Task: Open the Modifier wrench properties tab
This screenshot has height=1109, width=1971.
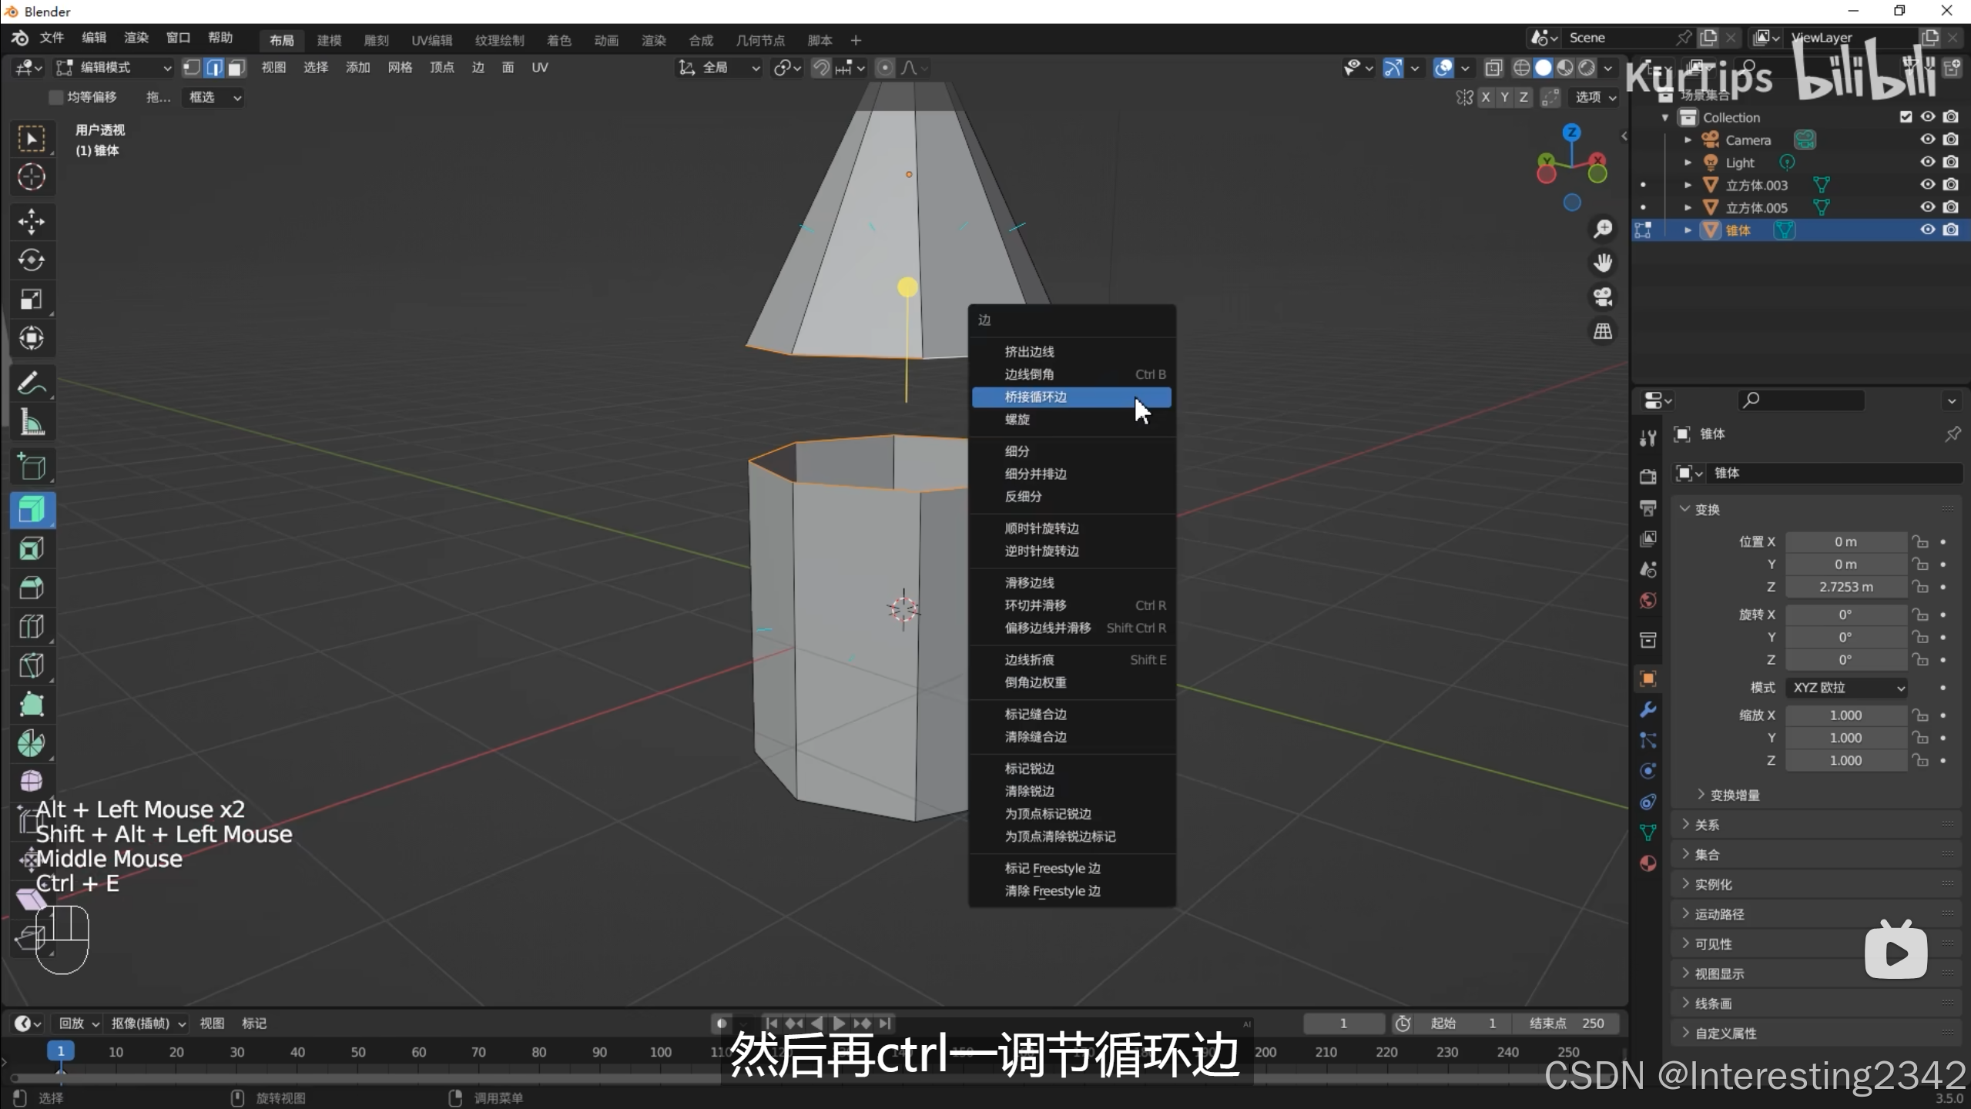Action: (1648, 709)
